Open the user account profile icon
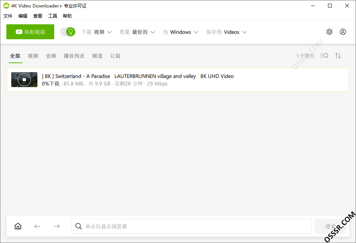 click(343, 32)
